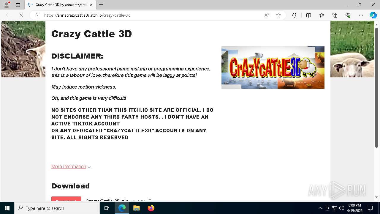Open the CrazyCattle3D banner image
This screenshot has width=380, height=214.
click(273, 67)
